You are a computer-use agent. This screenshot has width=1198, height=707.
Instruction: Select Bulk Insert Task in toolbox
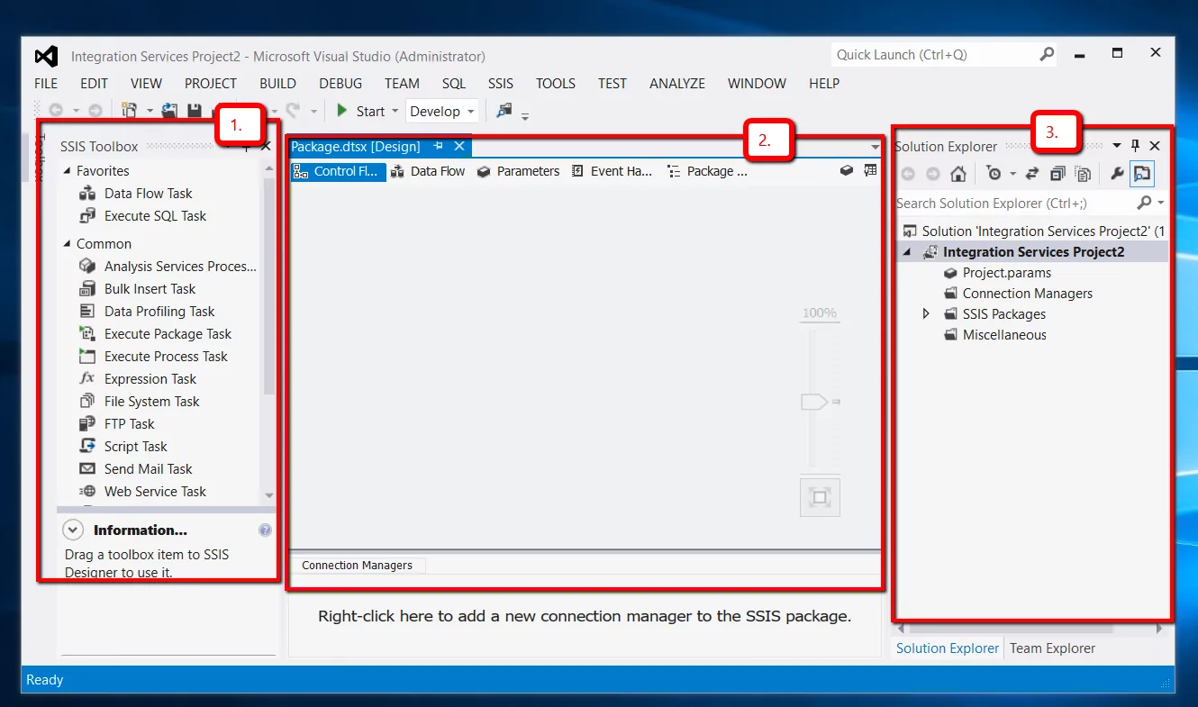pos(150,289)
